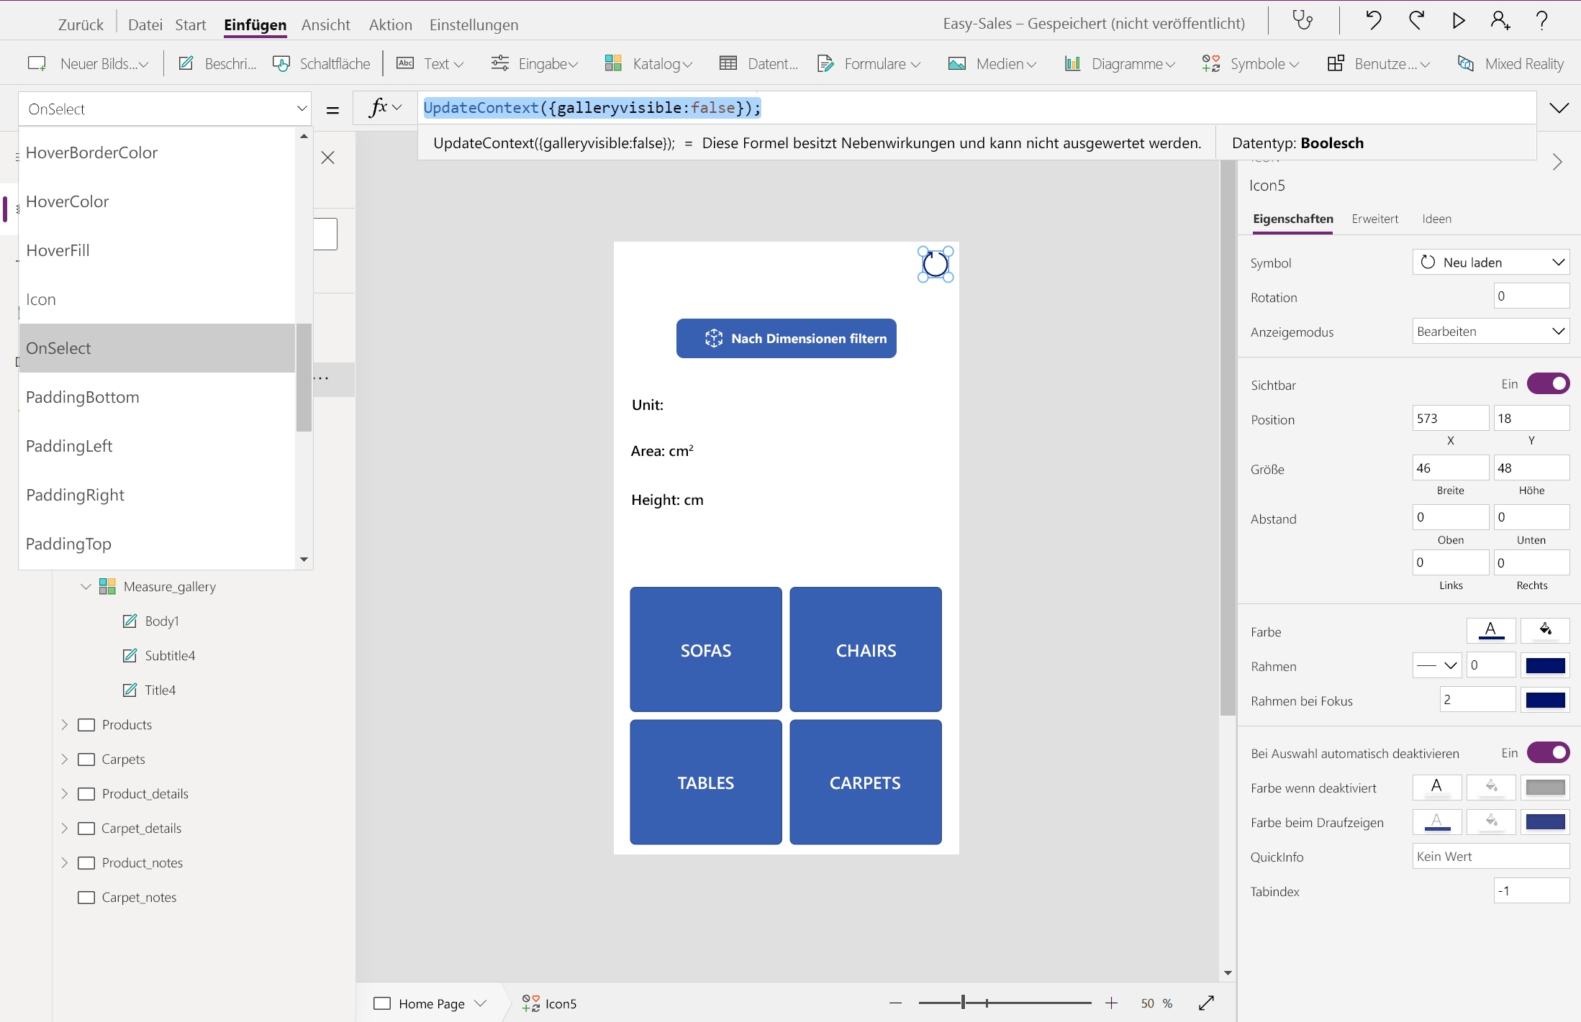The height and width of the screenshot is (1022, 1581).
Task: Open the Ansicht menu
Action: (325, 24)
